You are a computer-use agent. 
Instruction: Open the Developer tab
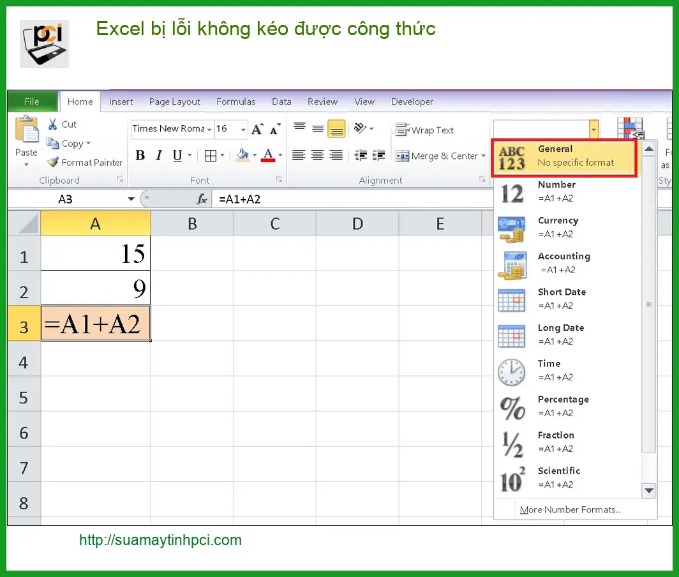(x=412, y=101)
